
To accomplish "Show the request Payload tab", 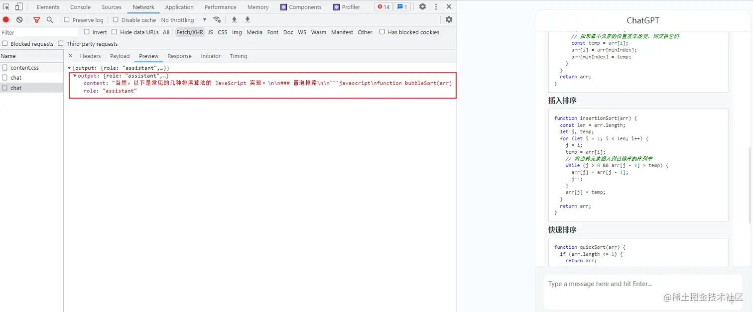I will click(120, 56).
